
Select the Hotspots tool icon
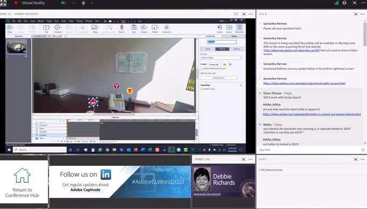tap(57, 27)
